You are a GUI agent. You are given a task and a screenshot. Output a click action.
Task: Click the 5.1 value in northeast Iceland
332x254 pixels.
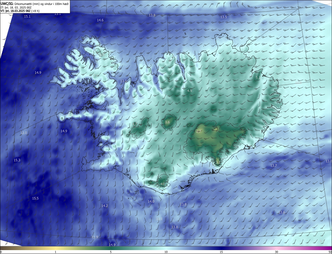(x=258, y=78)
